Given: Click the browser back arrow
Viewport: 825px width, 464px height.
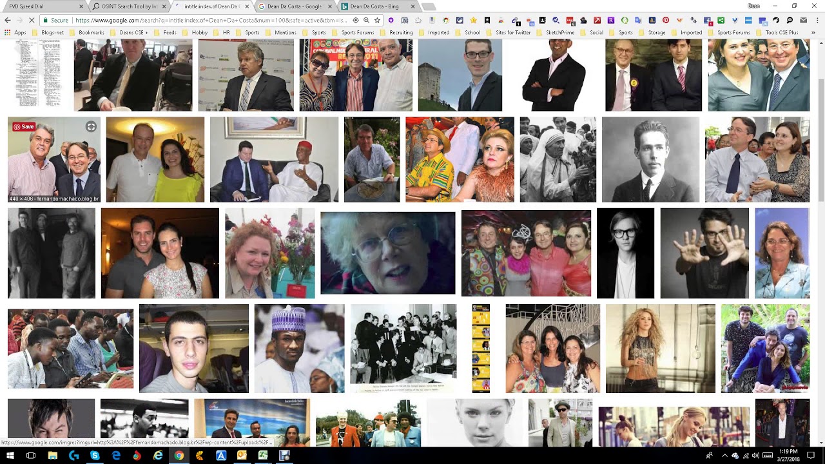Looking at the screenshot, I should click(7, 21).
